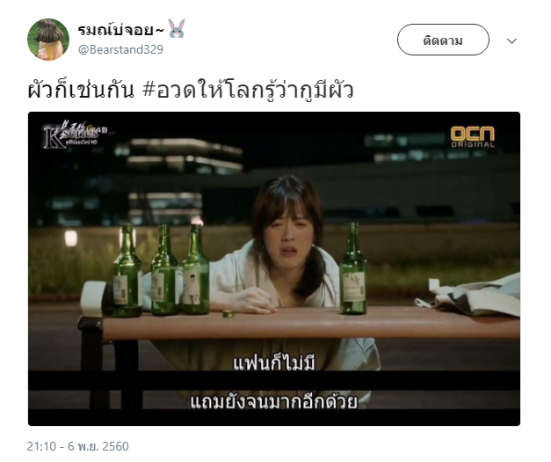The height and width of the screenshot is (462, 551).
Task: Click the subtitle line แฟนก็ไม่มี
Action: [x=274, y=363]
